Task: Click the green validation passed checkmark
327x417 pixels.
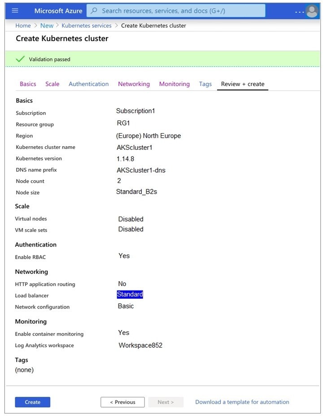Action: 20,59
